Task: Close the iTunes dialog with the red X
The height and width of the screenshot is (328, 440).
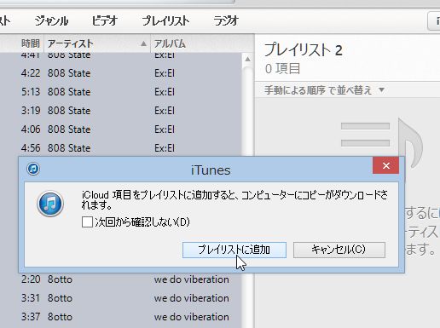Action: click(385, 165)
